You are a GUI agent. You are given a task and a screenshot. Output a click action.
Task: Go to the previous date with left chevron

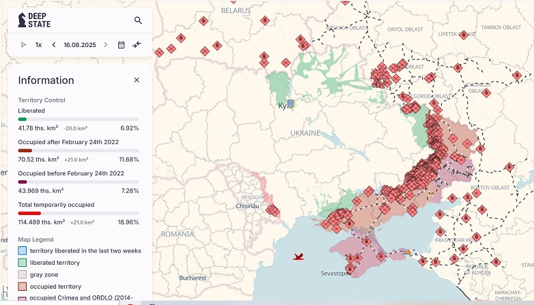point(54,44)
